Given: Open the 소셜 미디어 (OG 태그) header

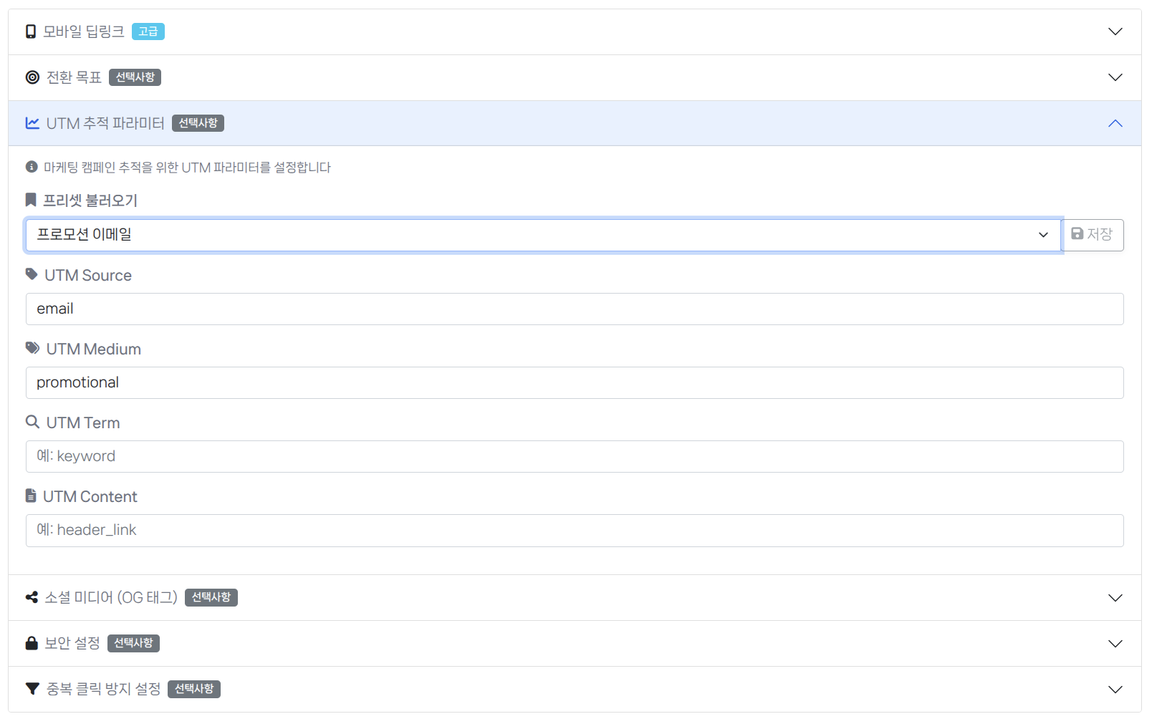Looking at the screenshot, I should 111,597.
